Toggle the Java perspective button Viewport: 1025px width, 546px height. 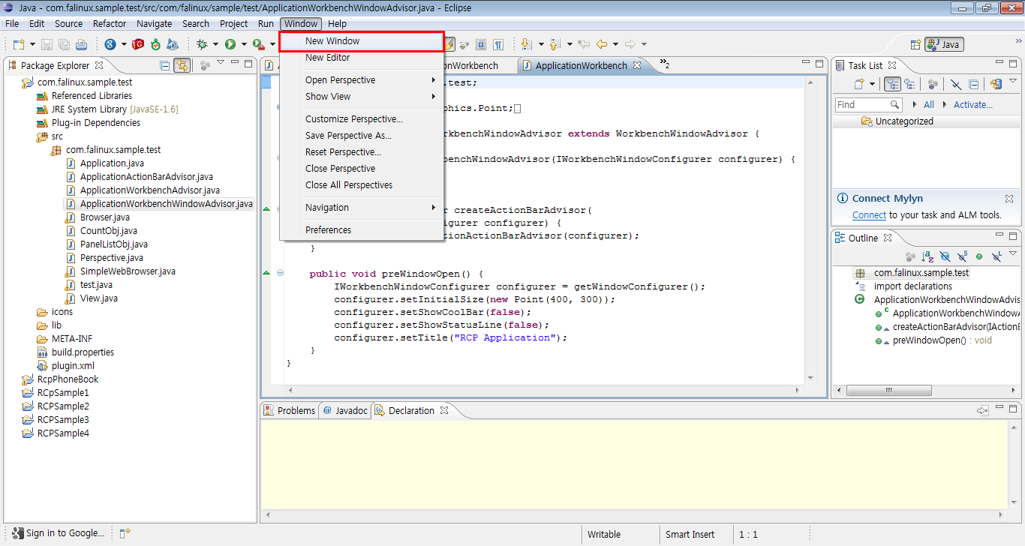coord(944,44)
